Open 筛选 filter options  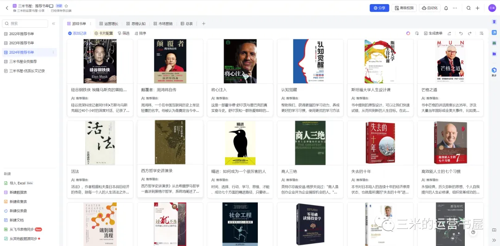tap(124, 33)
